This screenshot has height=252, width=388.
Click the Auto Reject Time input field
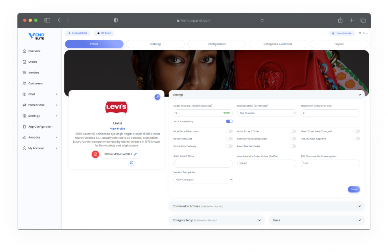pos(203,164)
